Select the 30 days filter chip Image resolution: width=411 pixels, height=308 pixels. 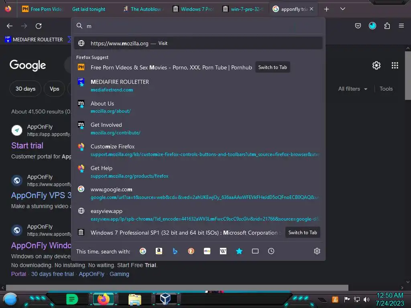click(25, 89)
